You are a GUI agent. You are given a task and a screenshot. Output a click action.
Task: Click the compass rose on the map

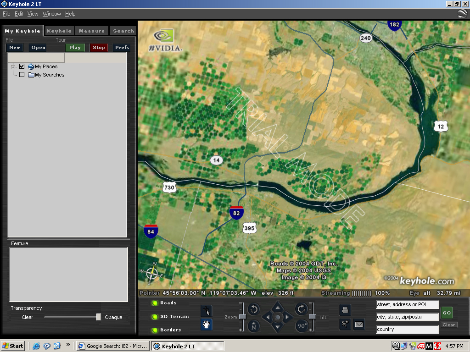pos(152,273)
